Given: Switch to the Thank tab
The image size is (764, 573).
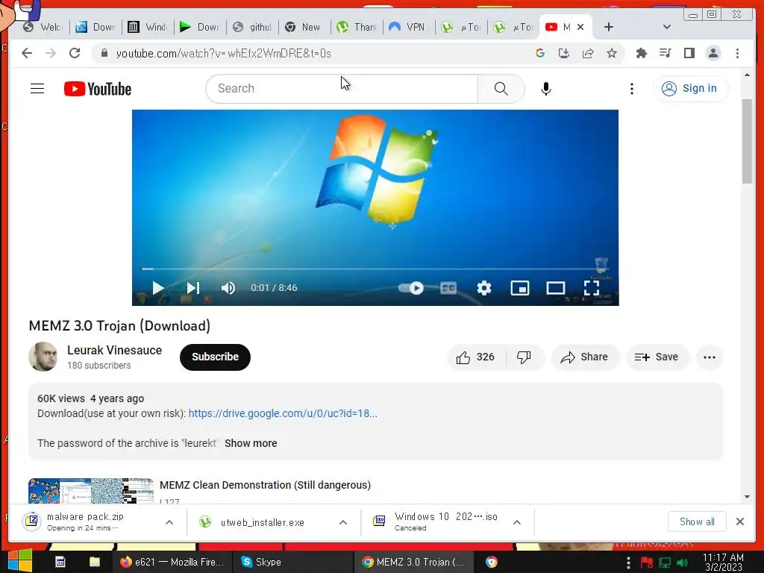Looking at the screenshot, I should click(x=357, y=27).
